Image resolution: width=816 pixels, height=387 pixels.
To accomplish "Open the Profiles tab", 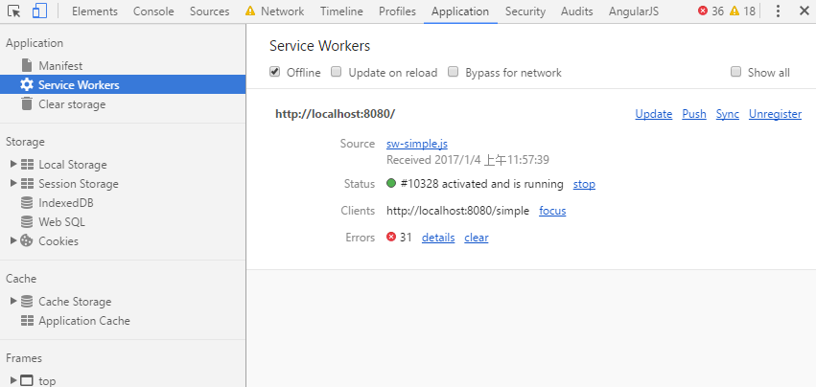I will (397, 11).
